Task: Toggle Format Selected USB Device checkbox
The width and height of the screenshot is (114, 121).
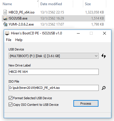Action: tap(10, 98)
